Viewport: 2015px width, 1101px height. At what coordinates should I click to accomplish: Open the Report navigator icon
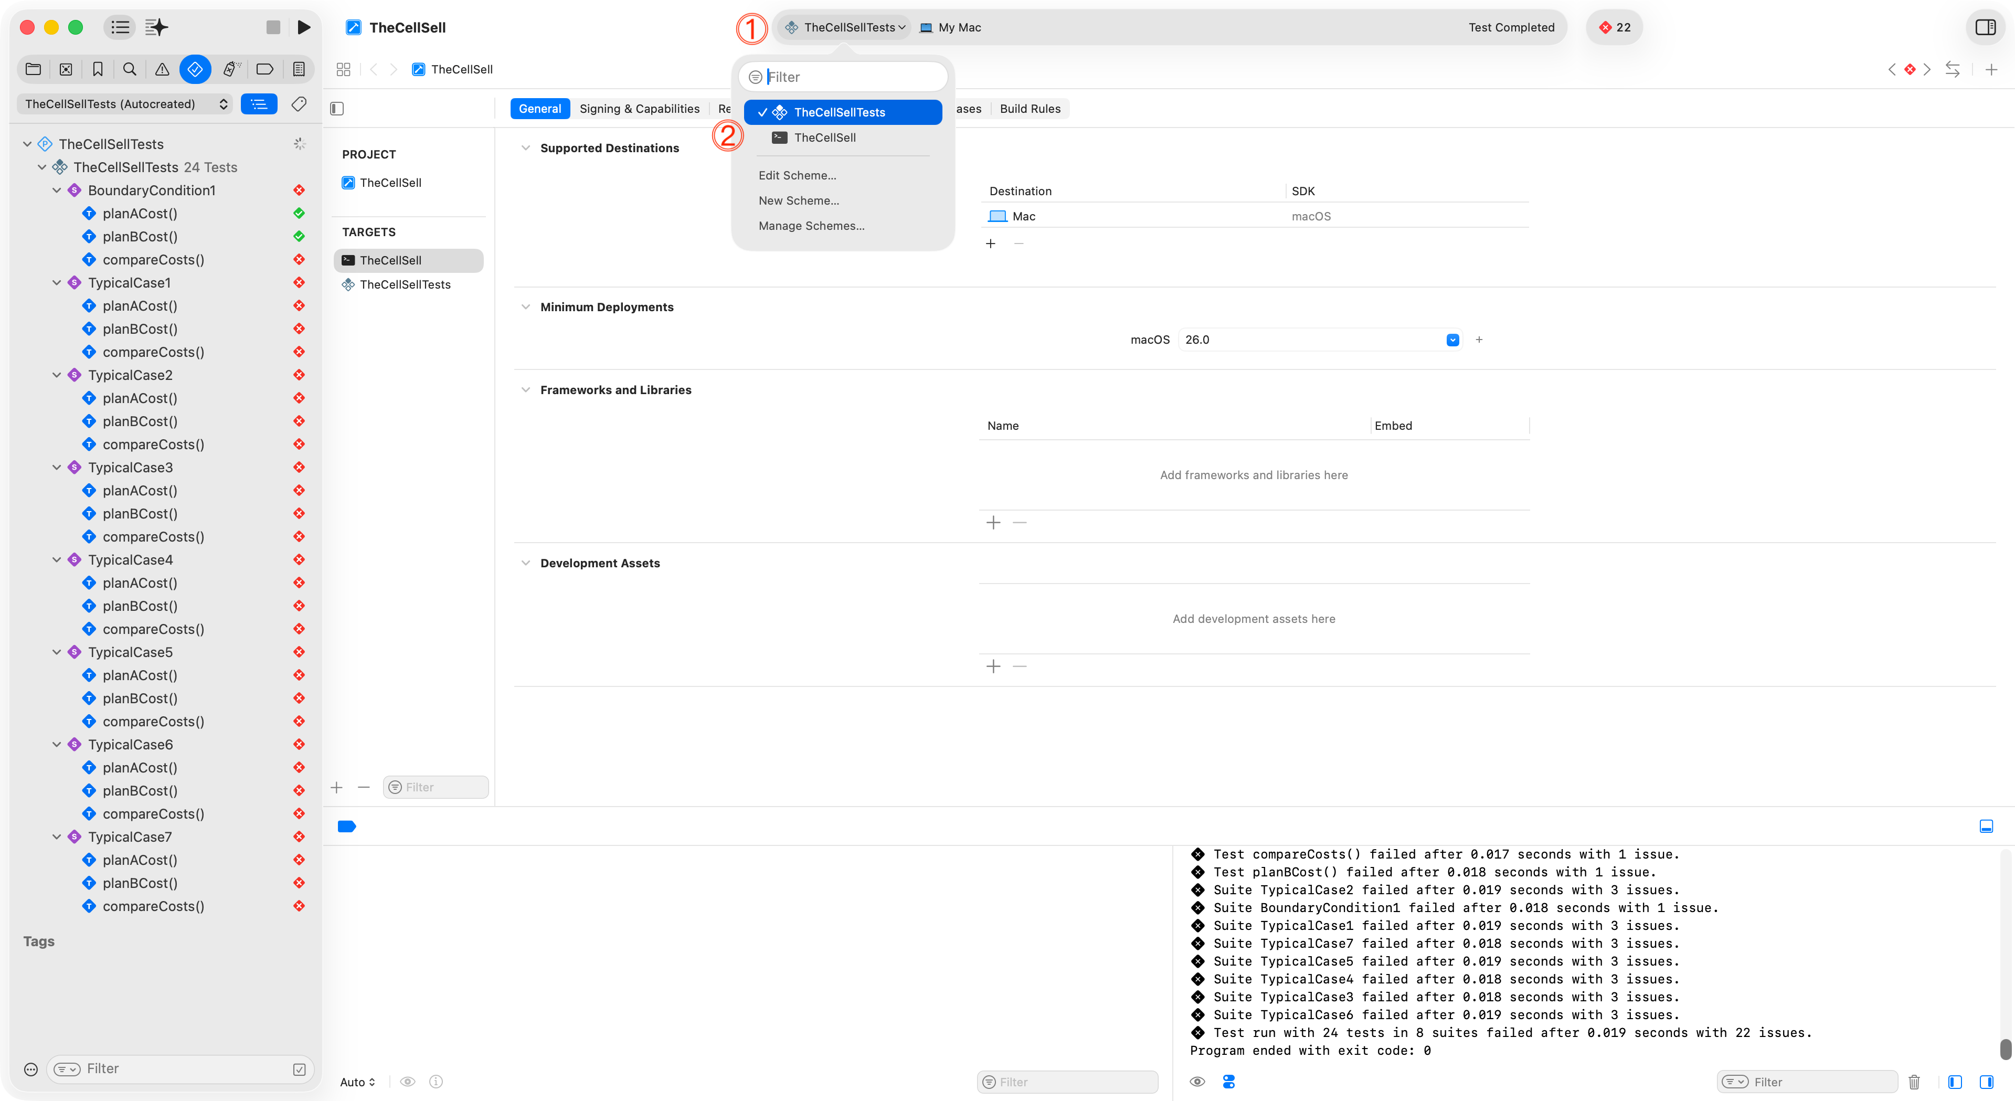coord(299,70)
